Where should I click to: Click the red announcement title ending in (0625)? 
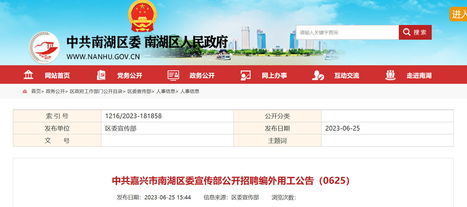pyautogui.click(x=231, y=181)
